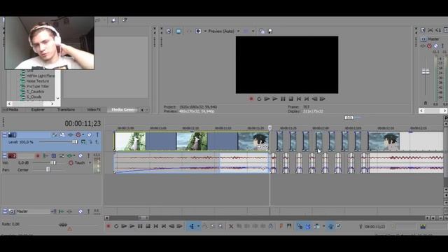
Task: Open Touch automation mode dropdown on audio track
Action: pyautogui.click(x=90, y=163)
